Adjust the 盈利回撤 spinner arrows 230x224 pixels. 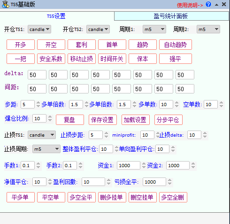pos(108,182)
